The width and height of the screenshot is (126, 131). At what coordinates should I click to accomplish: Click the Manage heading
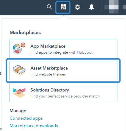[x=18, y=111]
